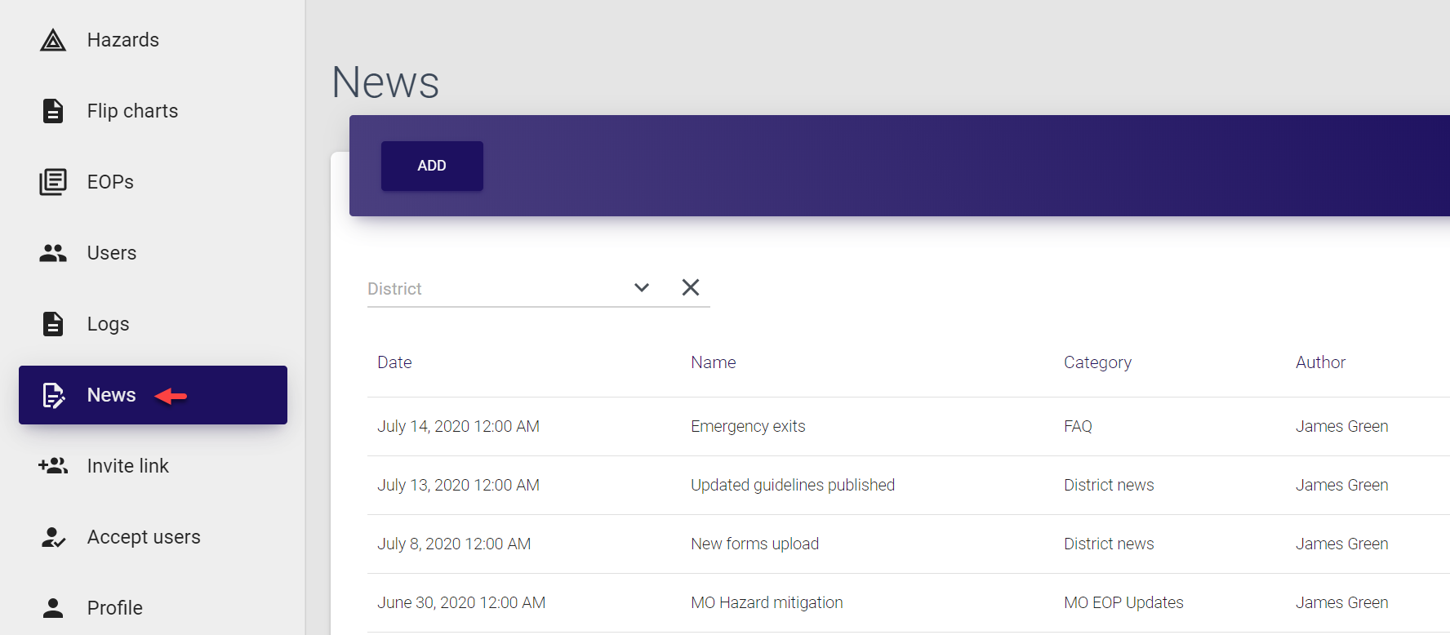Sort by Date column header
Image resolution: width=1450 pixels, height=635 pixels.
click(x=394, y=362)
